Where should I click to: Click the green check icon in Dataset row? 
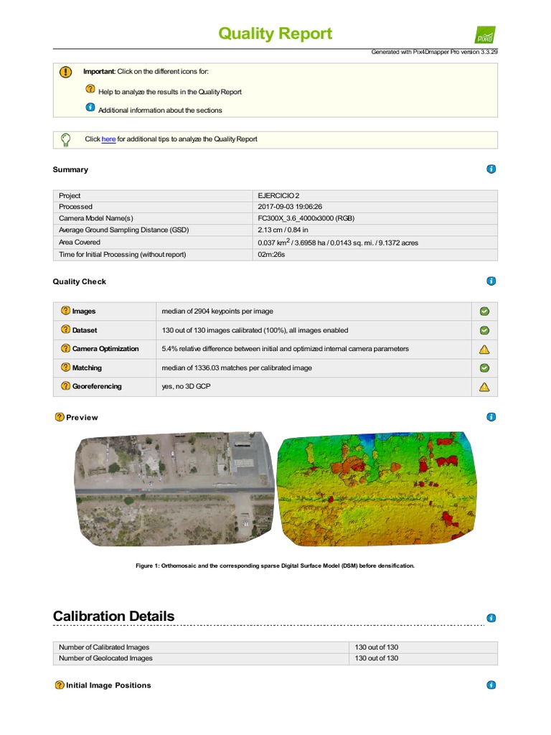pos(484,330)
